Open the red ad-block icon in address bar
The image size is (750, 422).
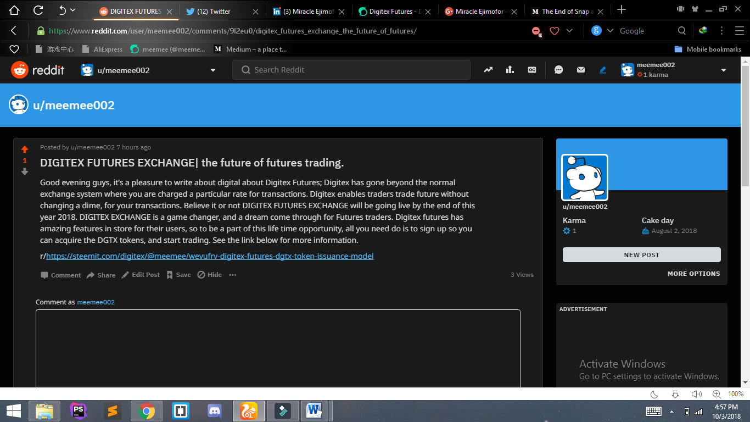tap(536, 31)
